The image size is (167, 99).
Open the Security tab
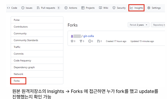pyautogui.click(x=119, y=8)
